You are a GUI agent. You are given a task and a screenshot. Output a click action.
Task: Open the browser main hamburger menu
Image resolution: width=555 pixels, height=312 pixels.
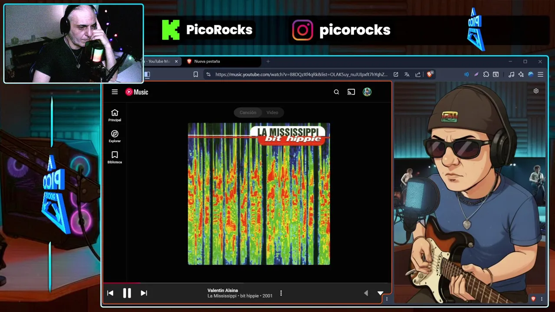(x=540, y=75)
